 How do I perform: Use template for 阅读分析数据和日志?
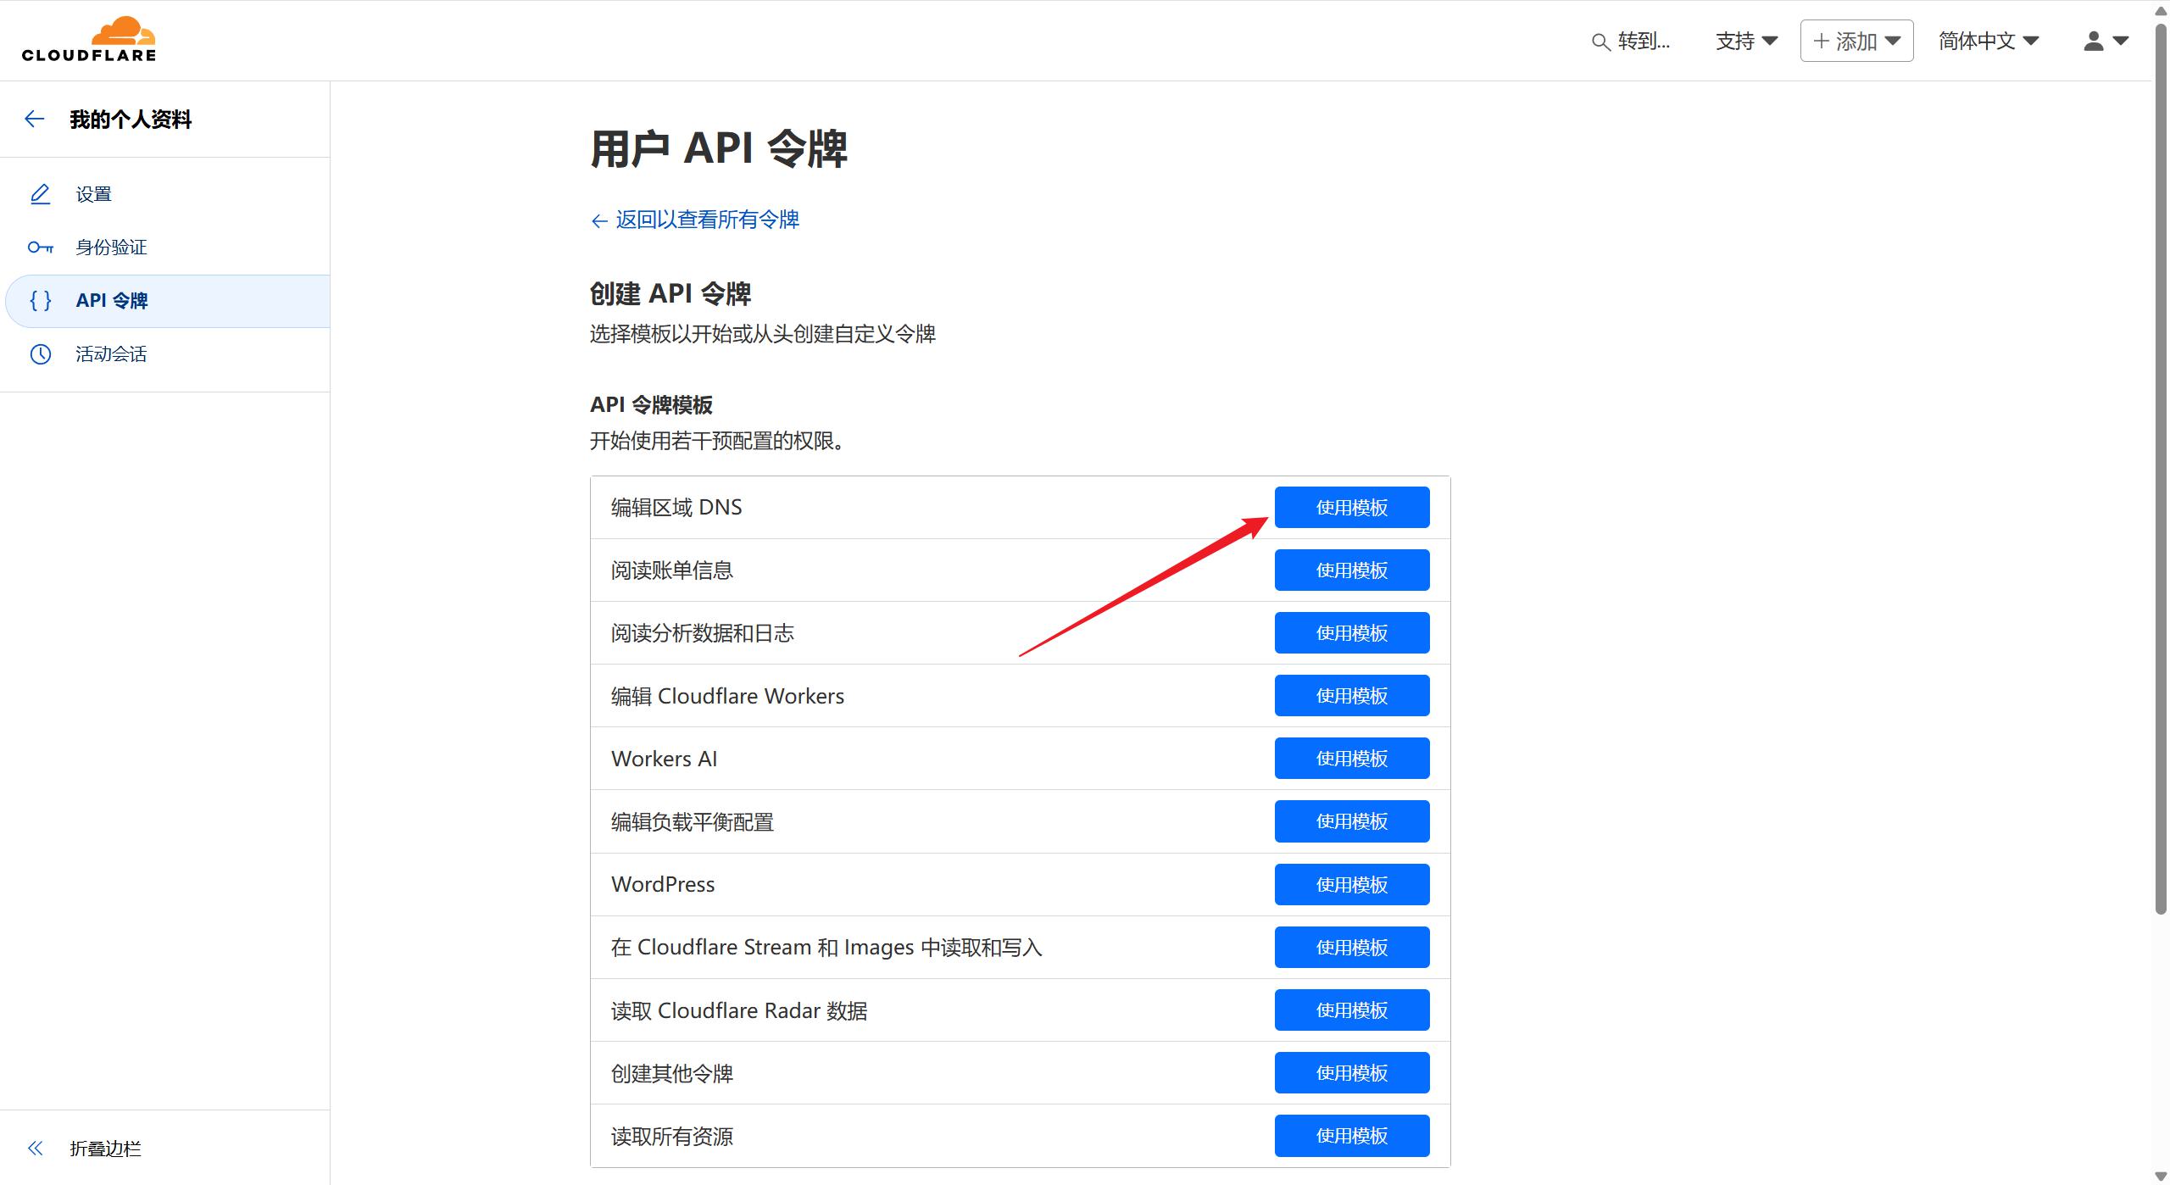pos(1352,632)
